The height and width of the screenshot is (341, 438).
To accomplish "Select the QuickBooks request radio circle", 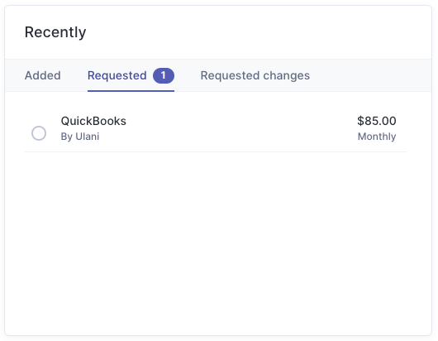I will point(39,133).
